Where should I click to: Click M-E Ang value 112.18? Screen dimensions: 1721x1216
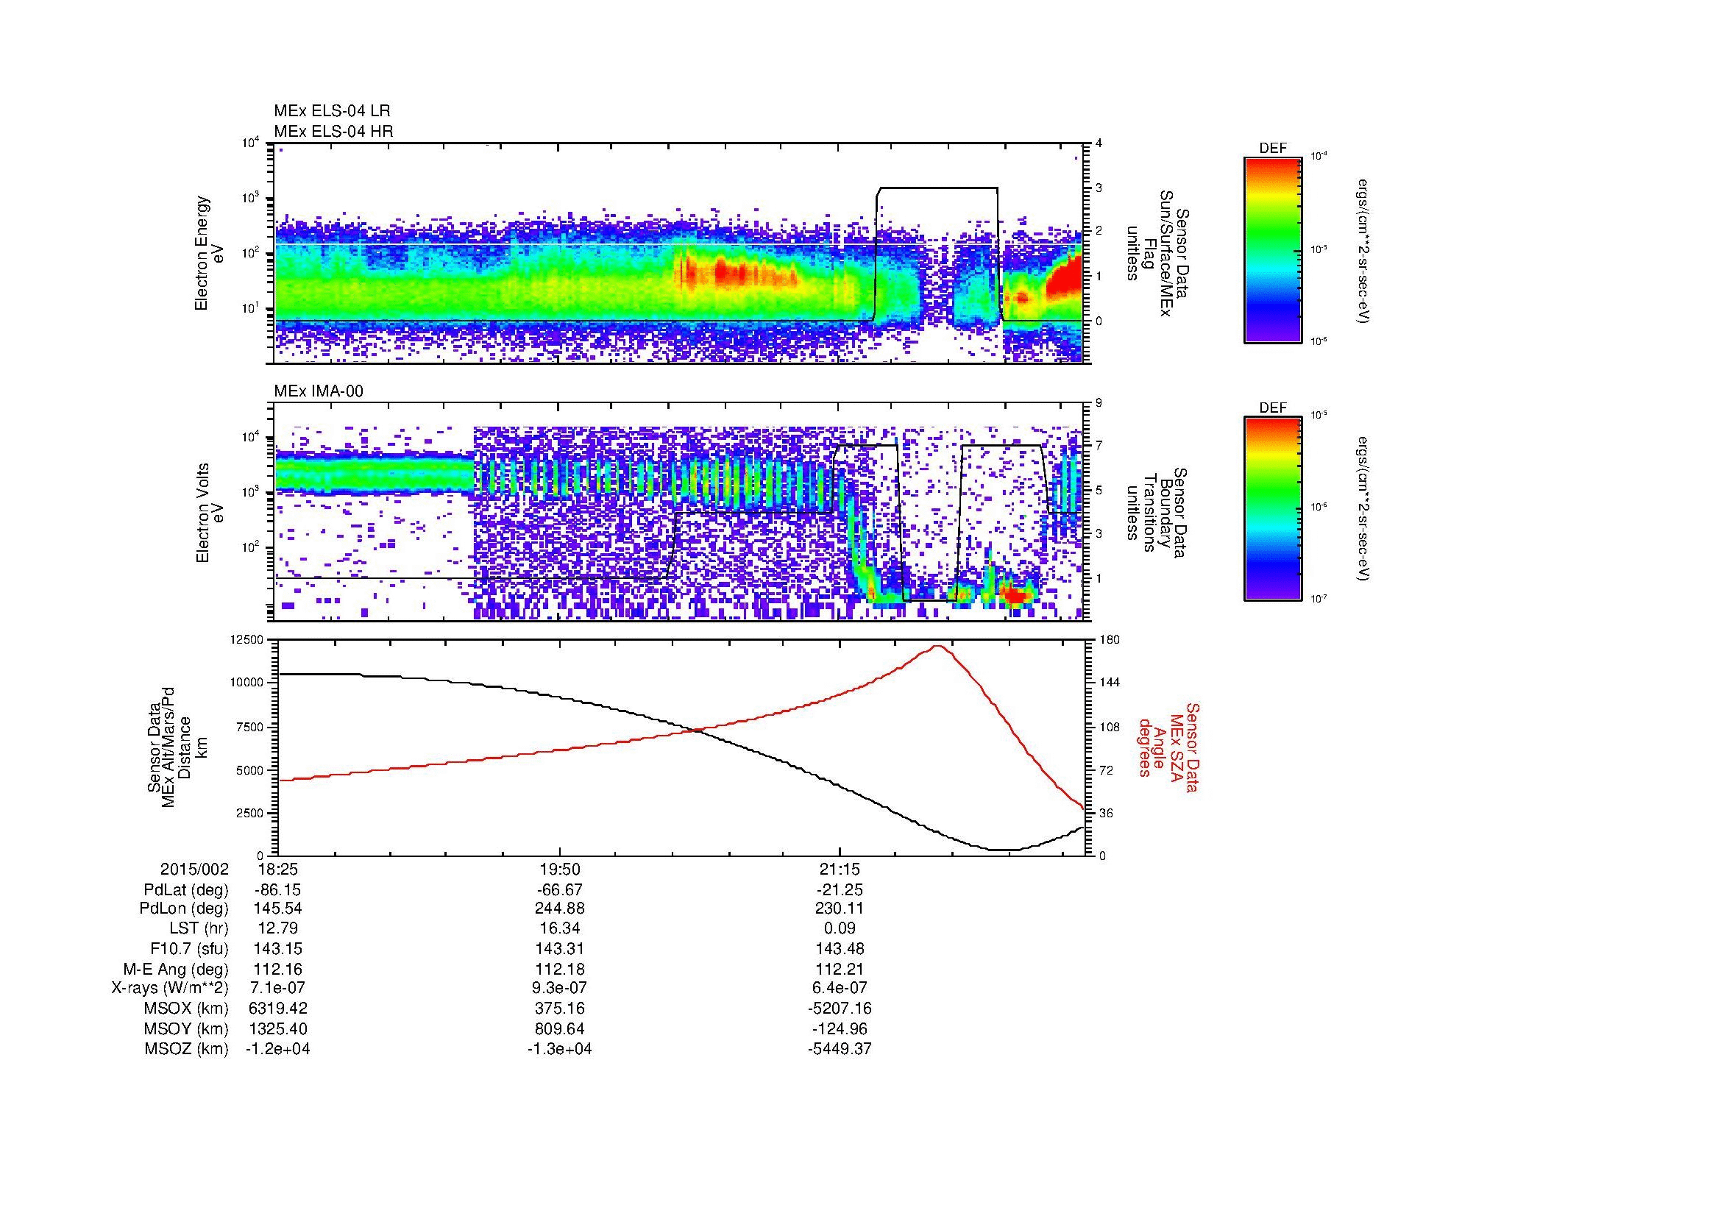click(559, 969)
